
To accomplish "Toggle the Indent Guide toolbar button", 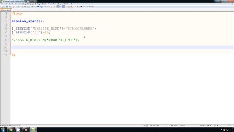I will tap(64, 7).
